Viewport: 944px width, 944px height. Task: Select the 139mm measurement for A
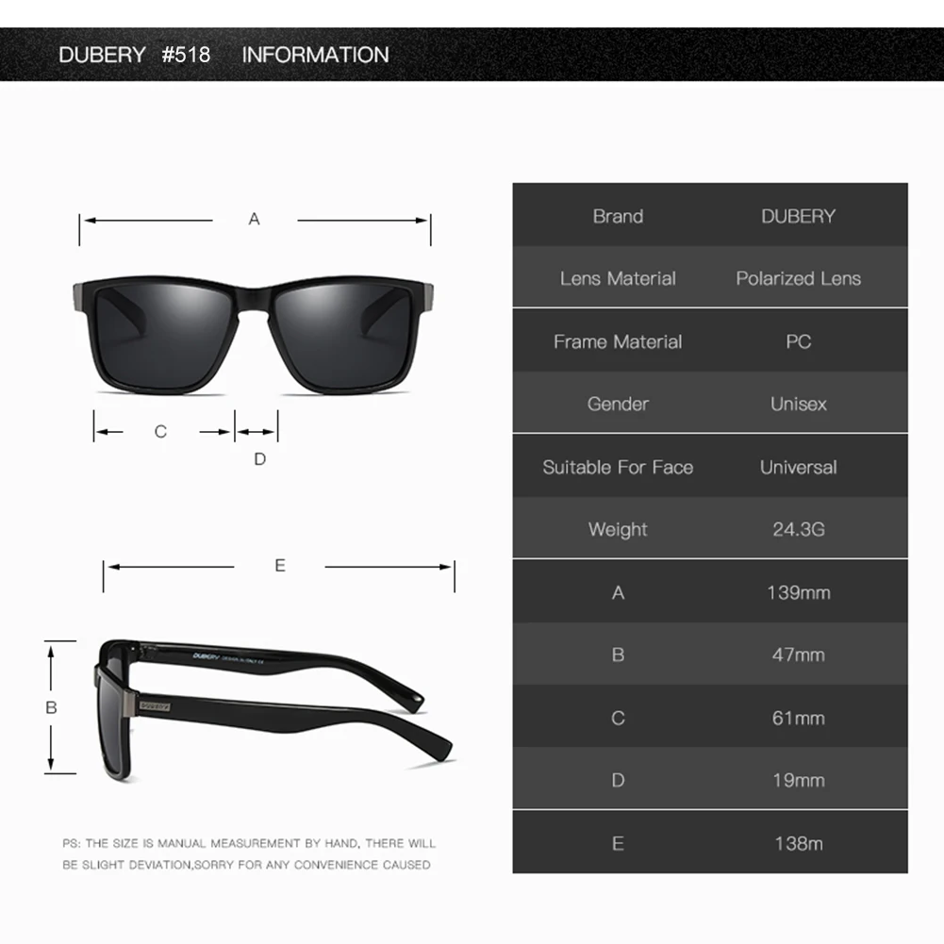pyautogui.click(x=799, y=592)
